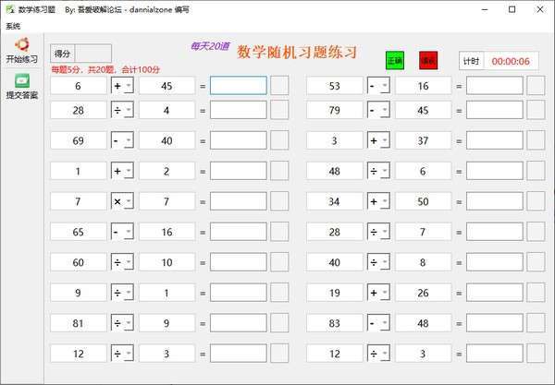Click the operand field showing 53
This screenshot has width=555, height=385.
tap(335, 86)
